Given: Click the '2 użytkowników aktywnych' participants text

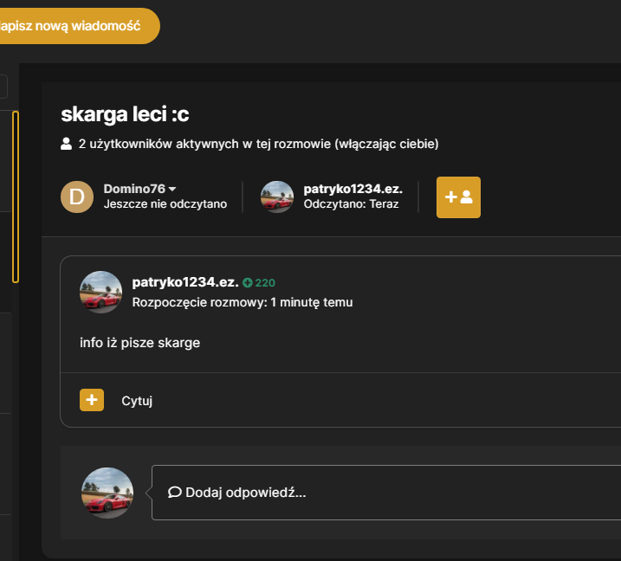Looking at the screenshot, I should 258,144.
